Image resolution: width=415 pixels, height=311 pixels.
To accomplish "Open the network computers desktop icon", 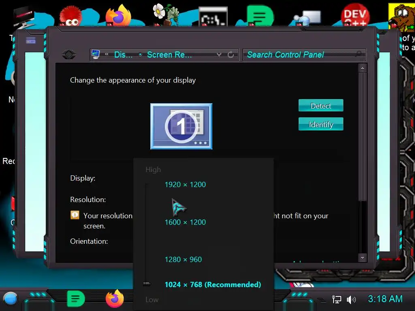I will point(308,18).
